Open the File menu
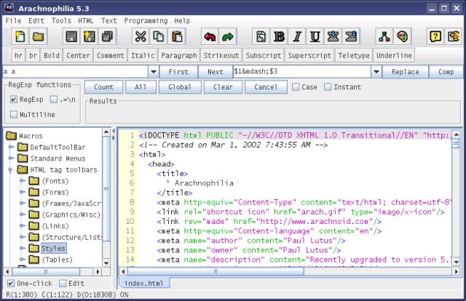The image size is (466, 301). [x=13, y=21]
